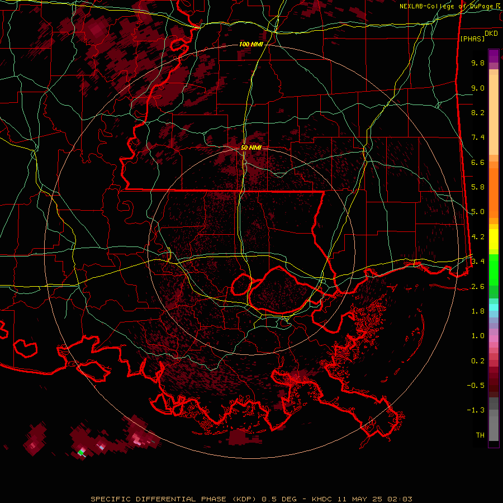503x503 pixels.
Task: Click the 6.6 value on the color scale
Action: click(x=478, y=162)
